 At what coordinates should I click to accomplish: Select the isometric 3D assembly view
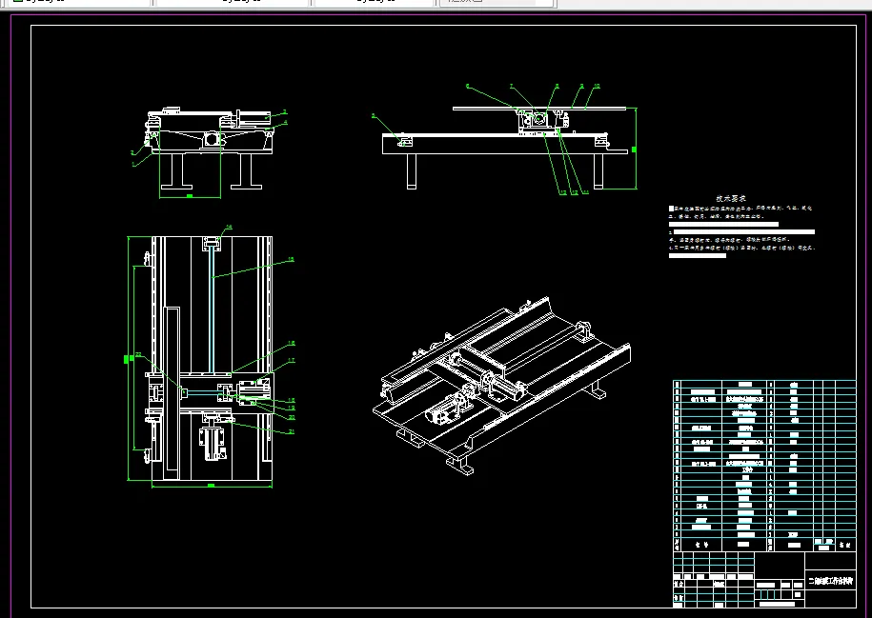(501, 387)
